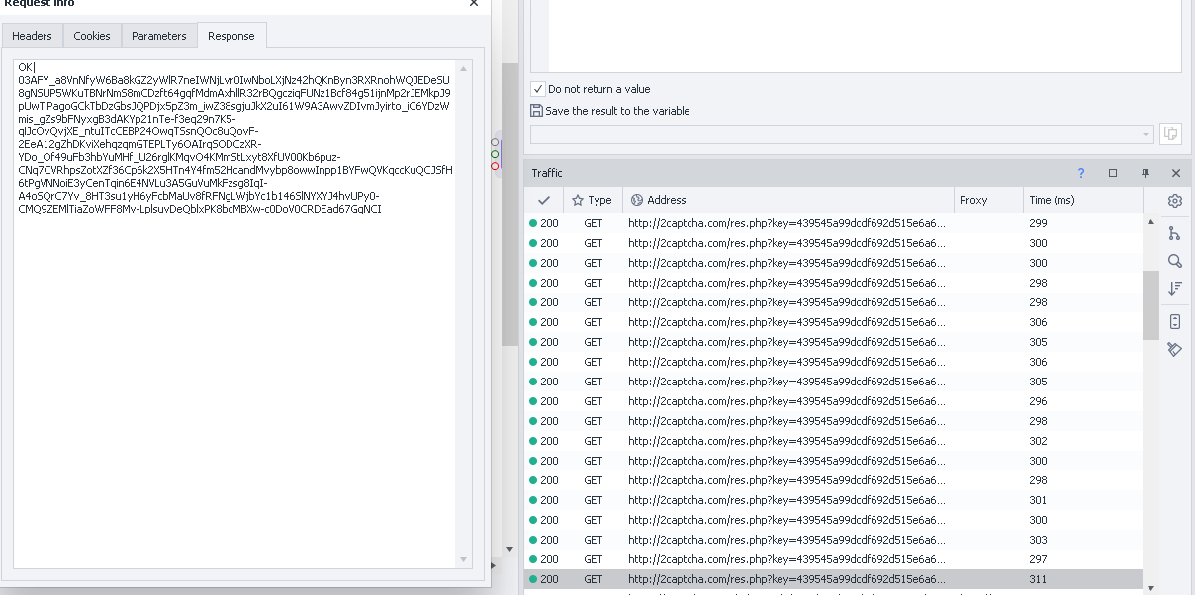Click the globe icon in Address header
Image resolution: width=1195 pixels, height=595 pixels.
click(x=637, y=200)
